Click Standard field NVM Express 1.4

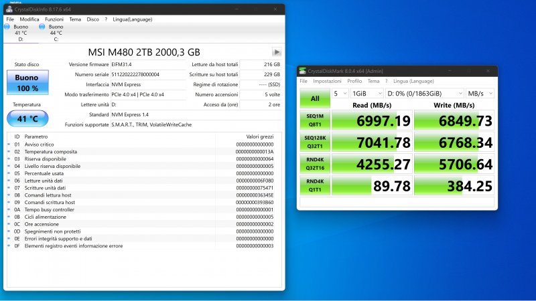[196, 114]
